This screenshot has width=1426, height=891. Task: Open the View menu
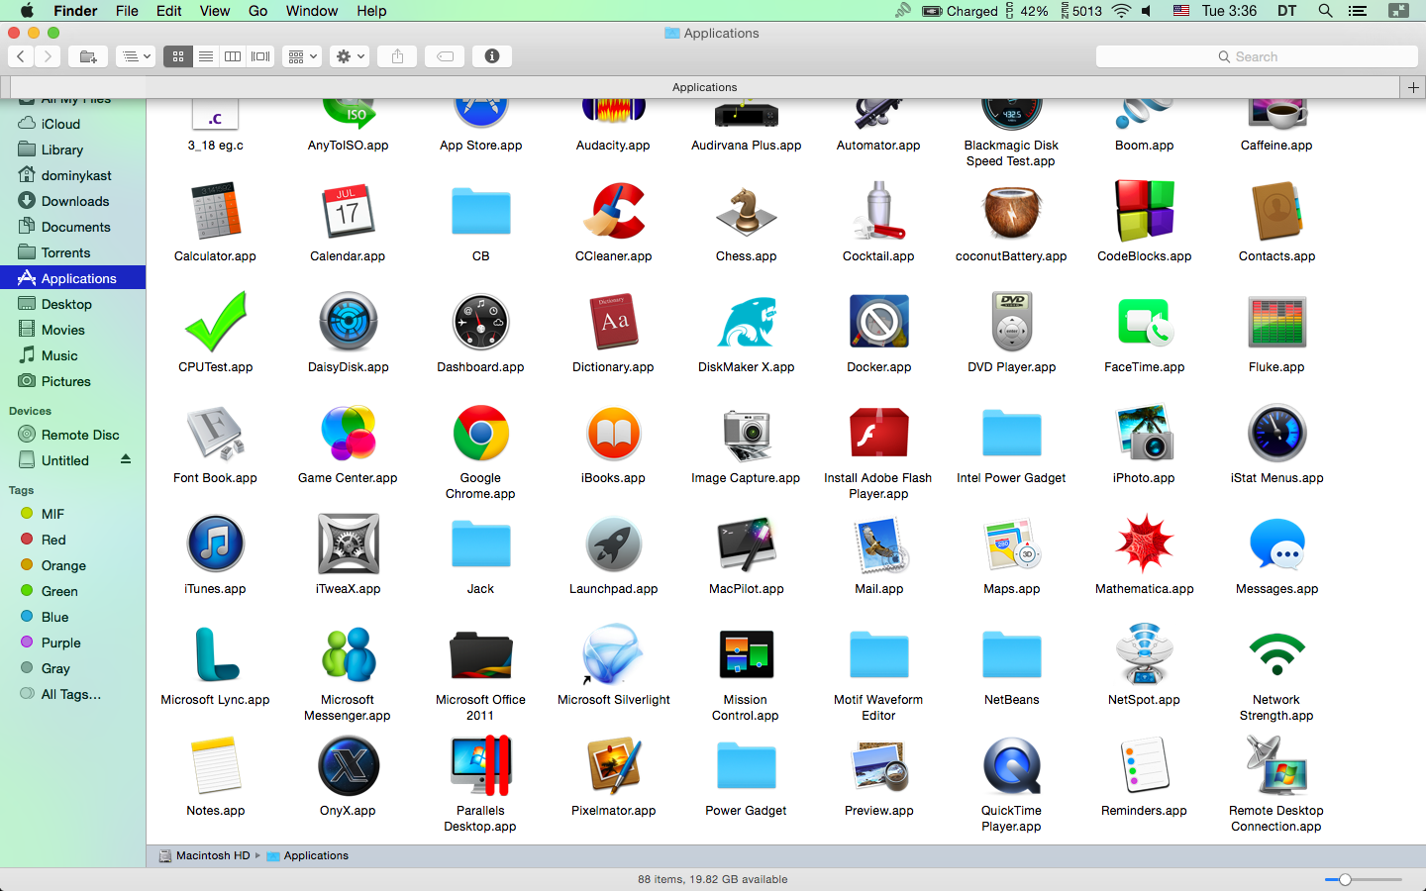click(x=215, y=11)
